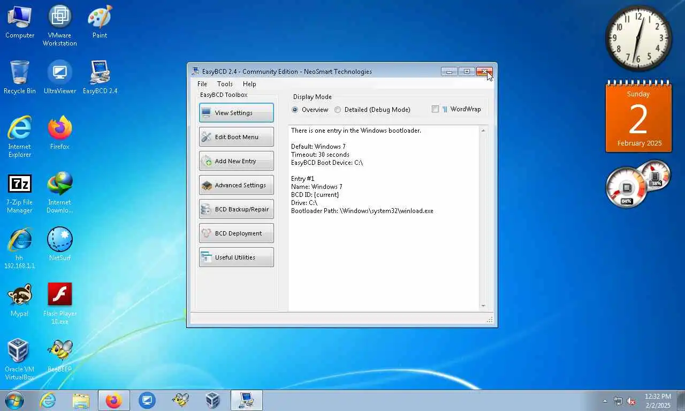Click the "EasyBCD Boot Device: C:\" line
This screenshot has width=685, height=411.
327,163
